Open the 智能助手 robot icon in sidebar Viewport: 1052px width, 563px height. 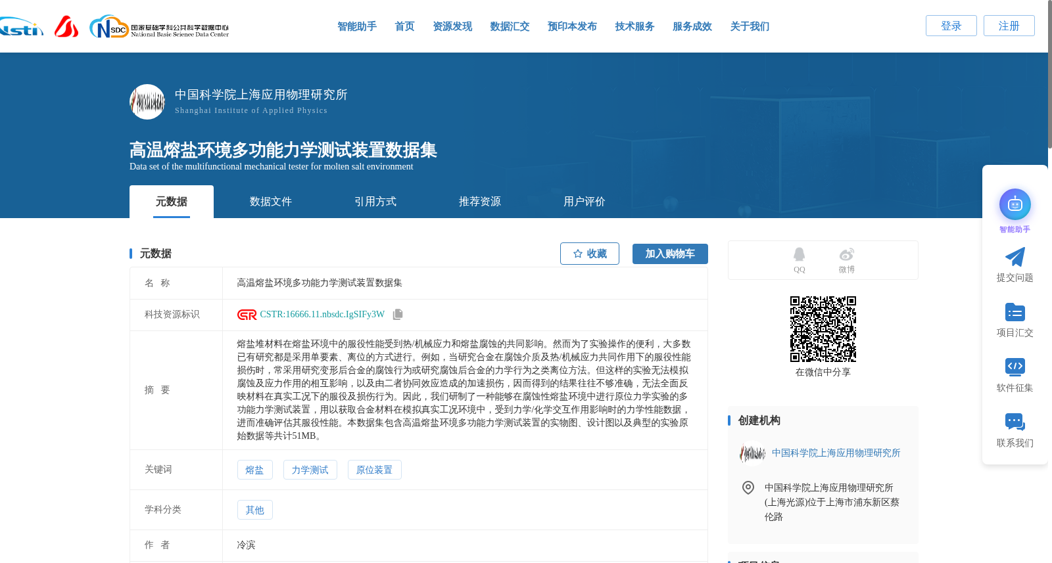1015,204
